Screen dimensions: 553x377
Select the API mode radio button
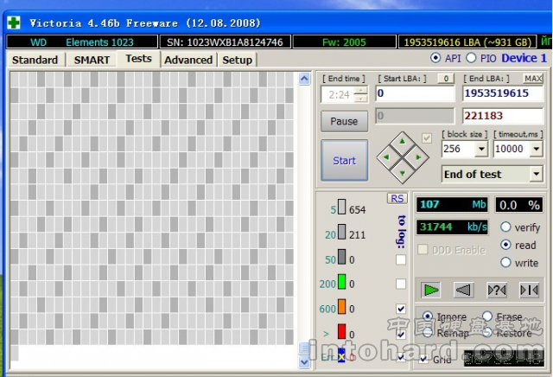pyautogui.click(x=435, y=58)
